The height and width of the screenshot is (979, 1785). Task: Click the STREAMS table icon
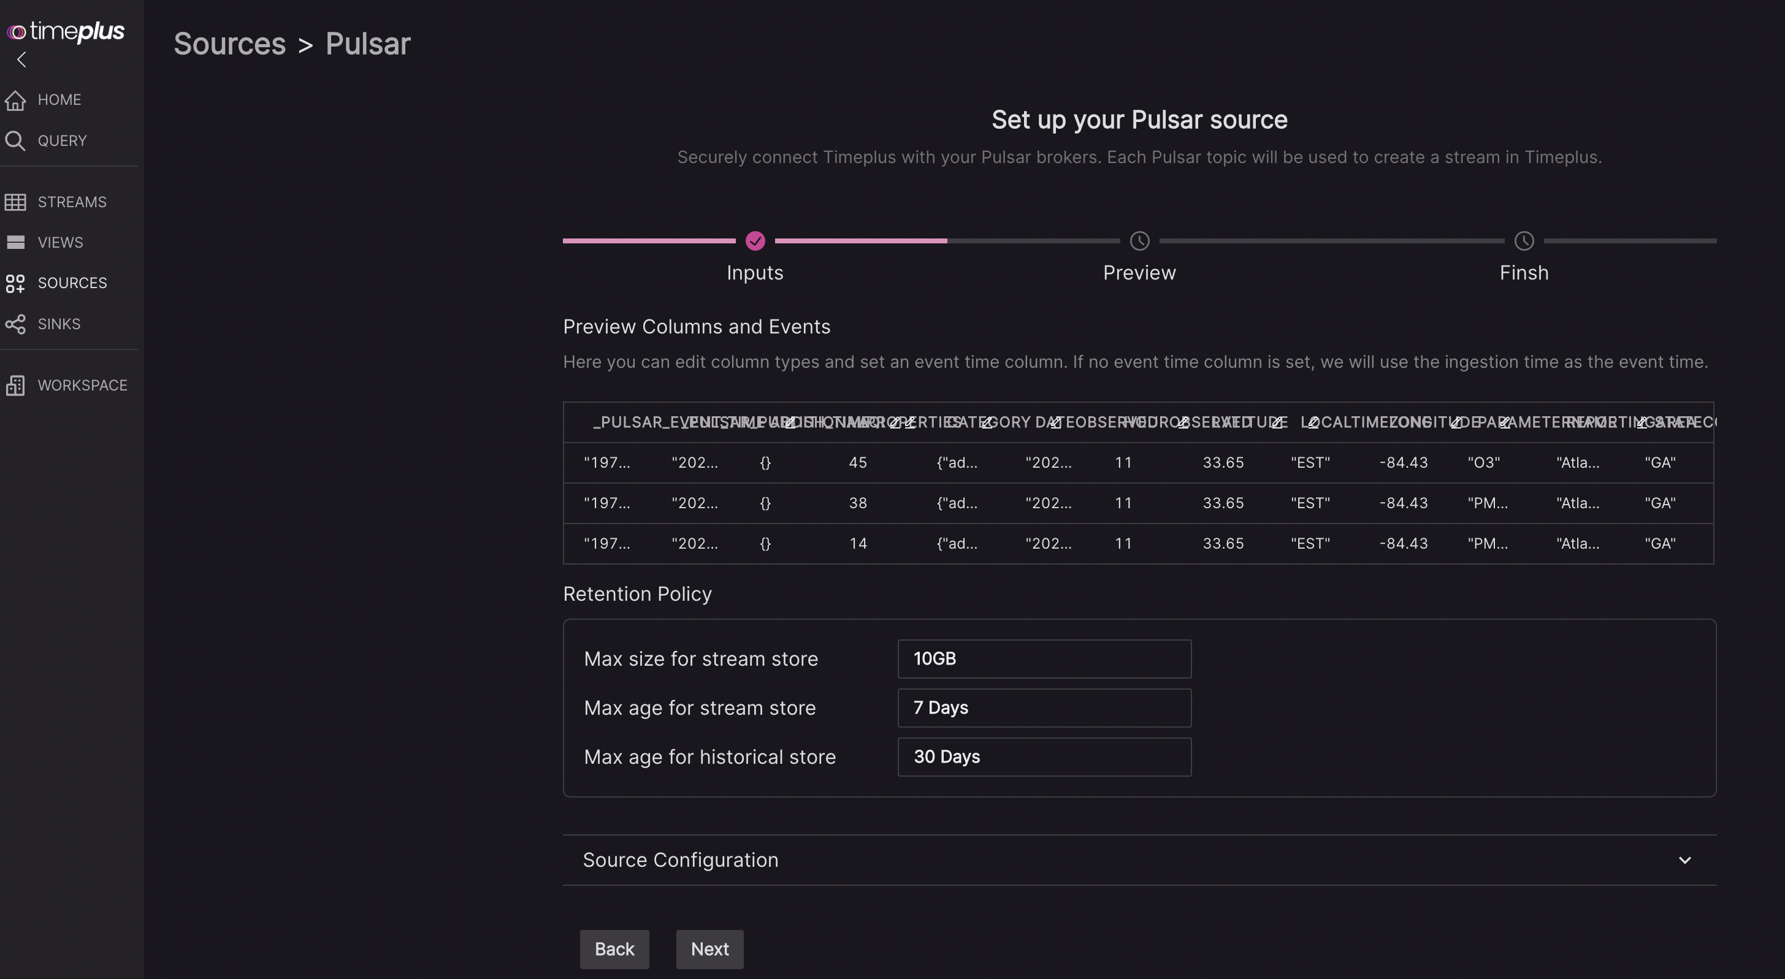click(15, 202)
